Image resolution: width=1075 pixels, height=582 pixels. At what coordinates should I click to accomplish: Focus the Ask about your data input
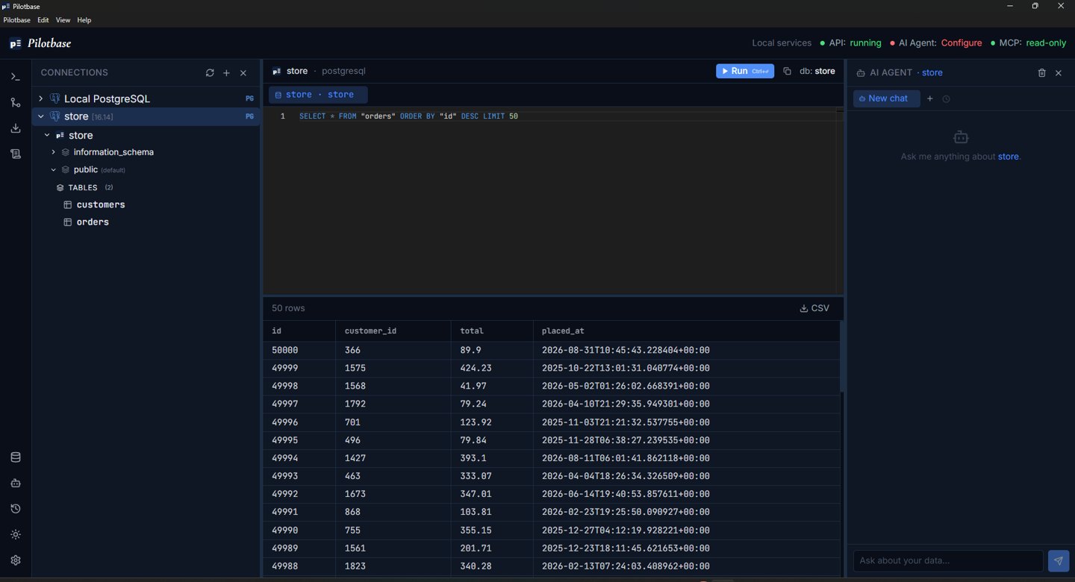[x=948, y=561]
